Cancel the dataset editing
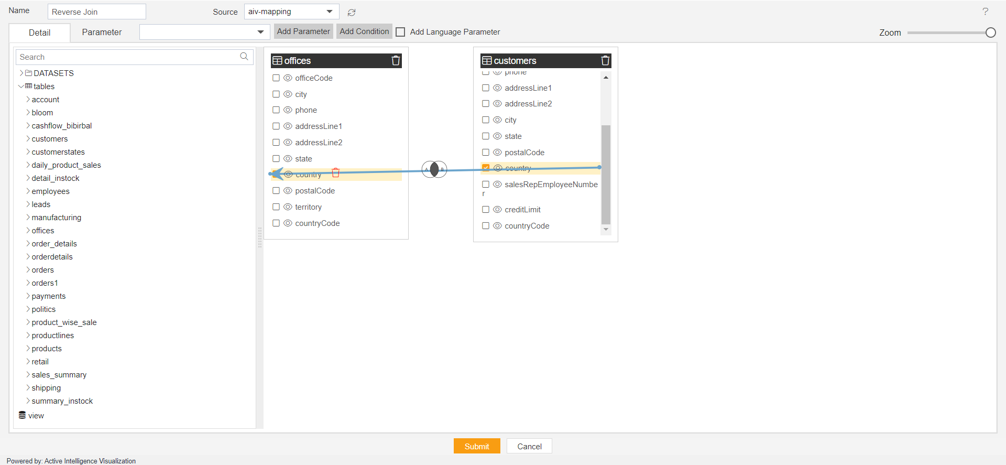This screenshot has height=465, width=1006. click(x=529, y=446)
